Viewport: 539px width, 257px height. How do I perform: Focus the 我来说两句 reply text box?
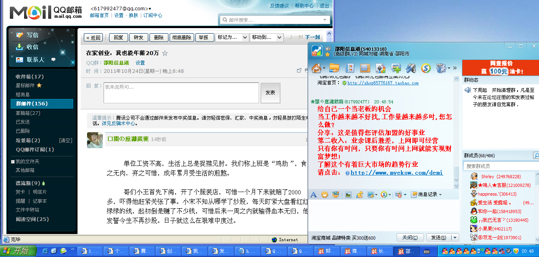181,93
